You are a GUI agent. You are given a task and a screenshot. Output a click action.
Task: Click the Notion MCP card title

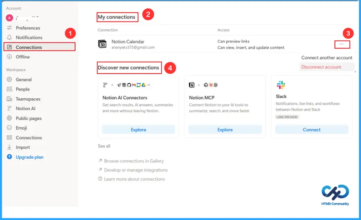(202, 98)
